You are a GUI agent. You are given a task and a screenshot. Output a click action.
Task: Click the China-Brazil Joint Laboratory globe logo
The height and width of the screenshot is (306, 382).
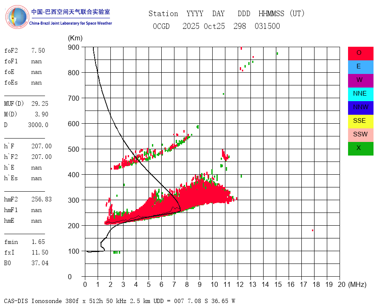(17, 17)
